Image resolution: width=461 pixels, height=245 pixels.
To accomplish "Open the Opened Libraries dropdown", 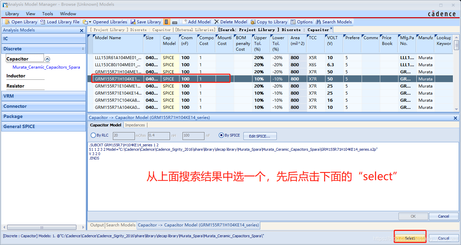I will click(90, 22).
